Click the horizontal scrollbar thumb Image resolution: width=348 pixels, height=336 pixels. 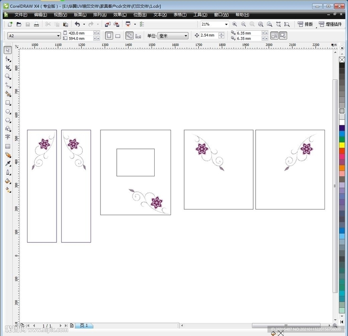pos(286,325)
